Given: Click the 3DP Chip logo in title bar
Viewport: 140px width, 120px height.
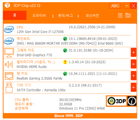Looking at the screenshot, I should pos(7,5).
